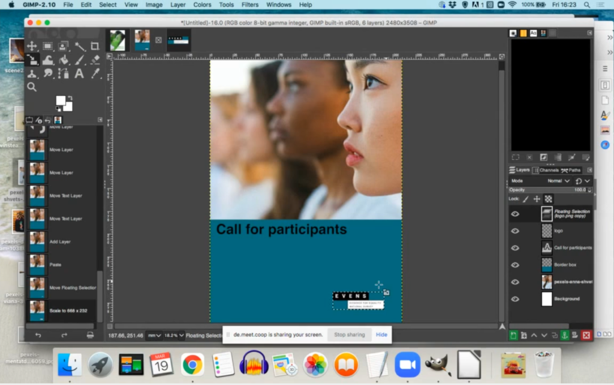Switch to the Paths tab

(x=571, y=170)
